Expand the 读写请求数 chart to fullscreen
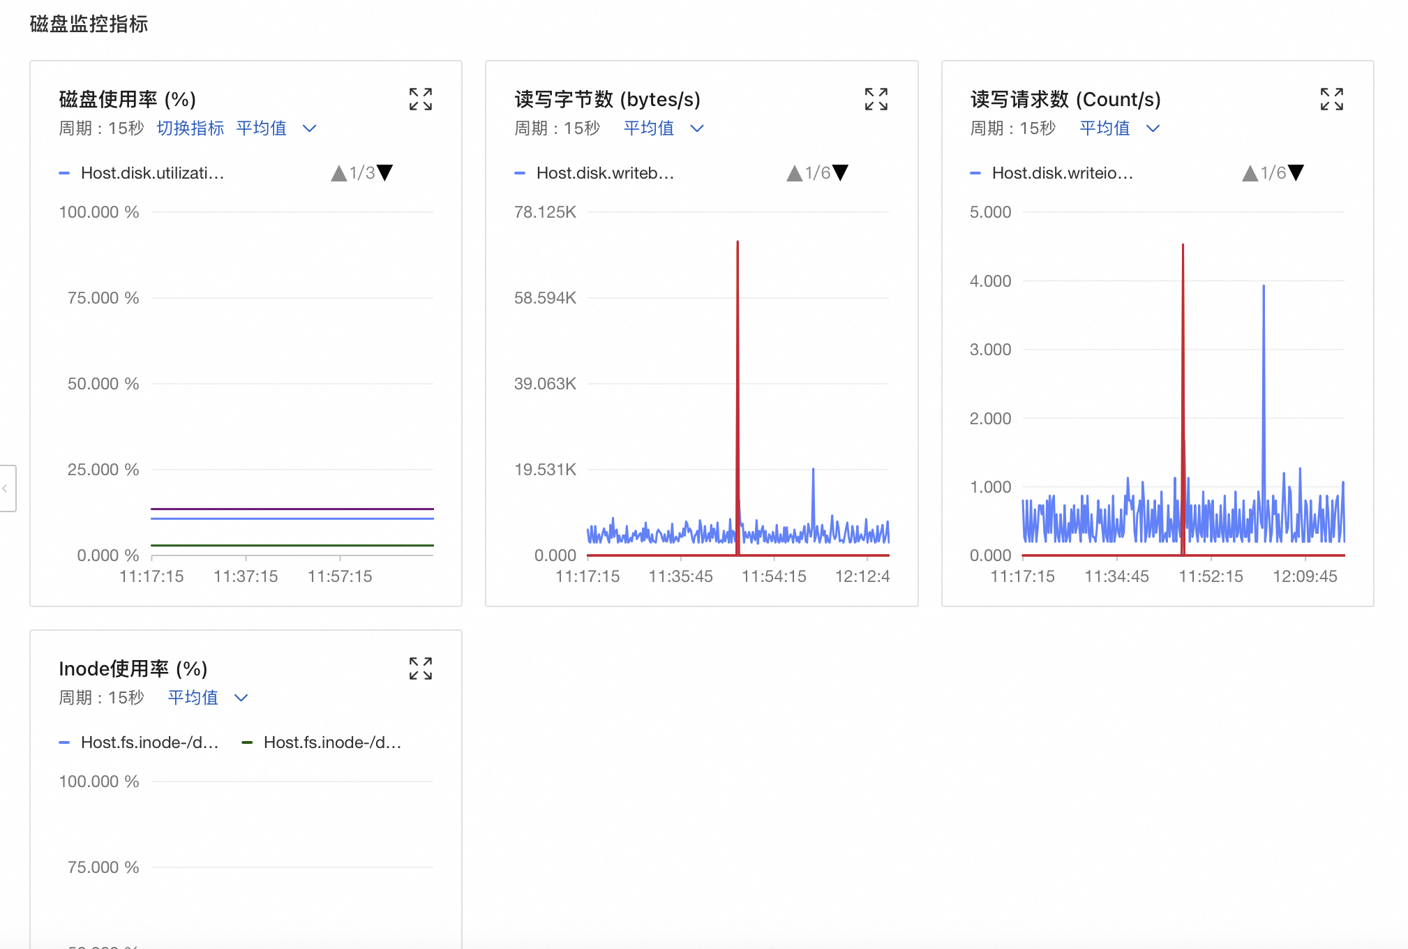The width and height of the screenshot is (1408, 949). point(1331,99)
